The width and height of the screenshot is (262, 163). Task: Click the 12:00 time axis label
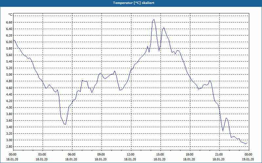(x=131, y=155)
